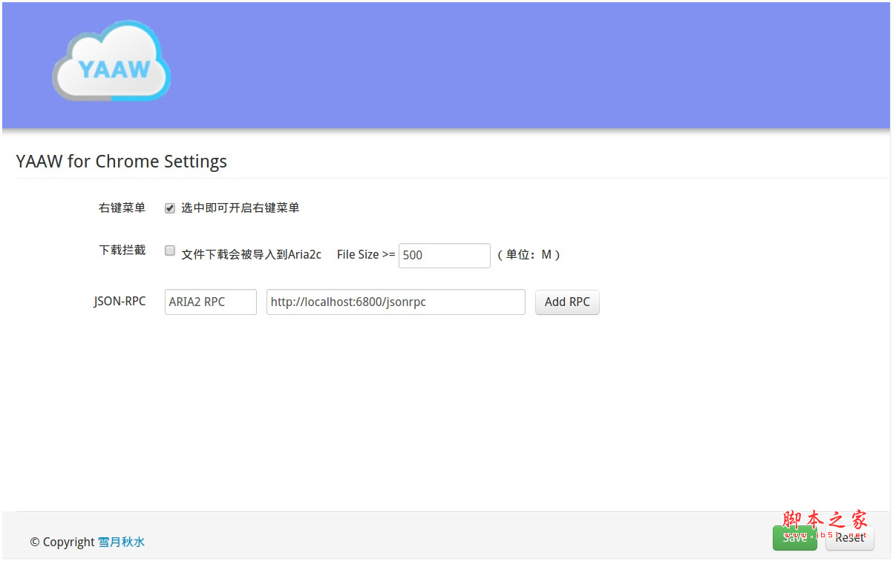
Task: Click the File Size >= label
Action: (x=366, y=254)
